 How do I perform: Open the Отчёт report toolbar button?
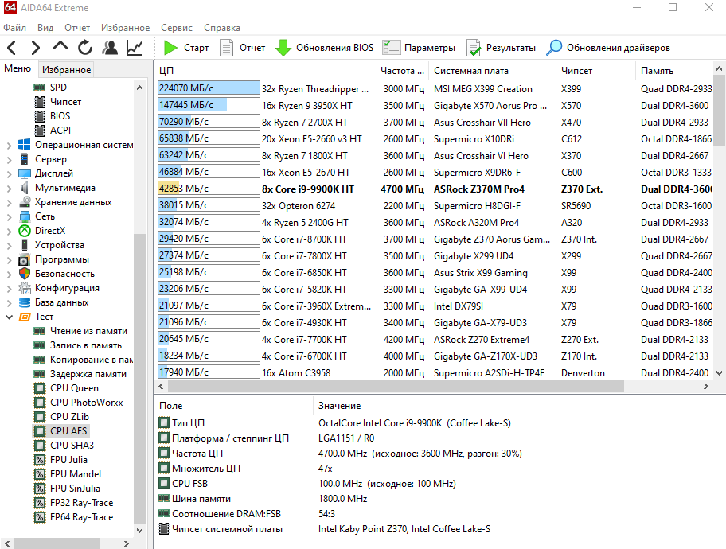pyautogui.click(x=243, y=48)
